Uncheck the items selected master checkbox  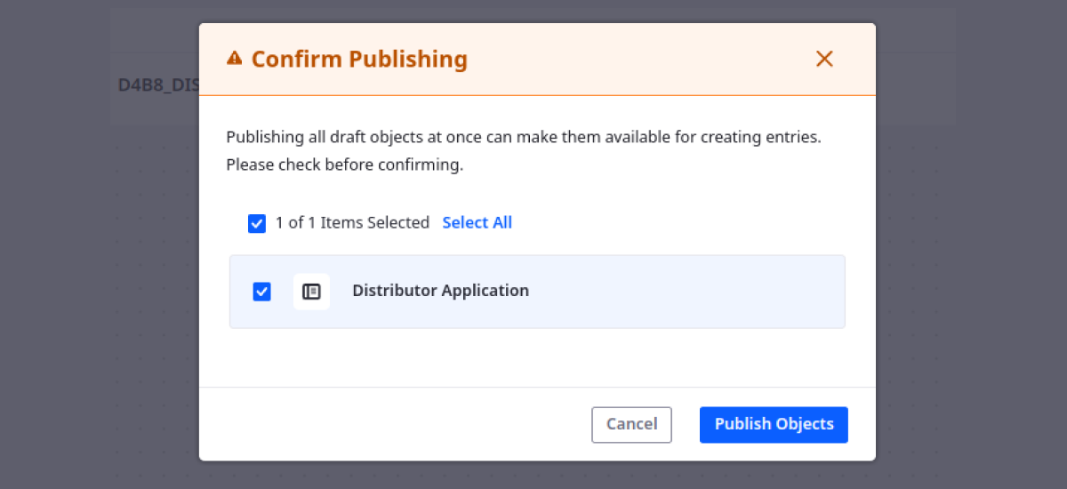(x=257, y=223)
